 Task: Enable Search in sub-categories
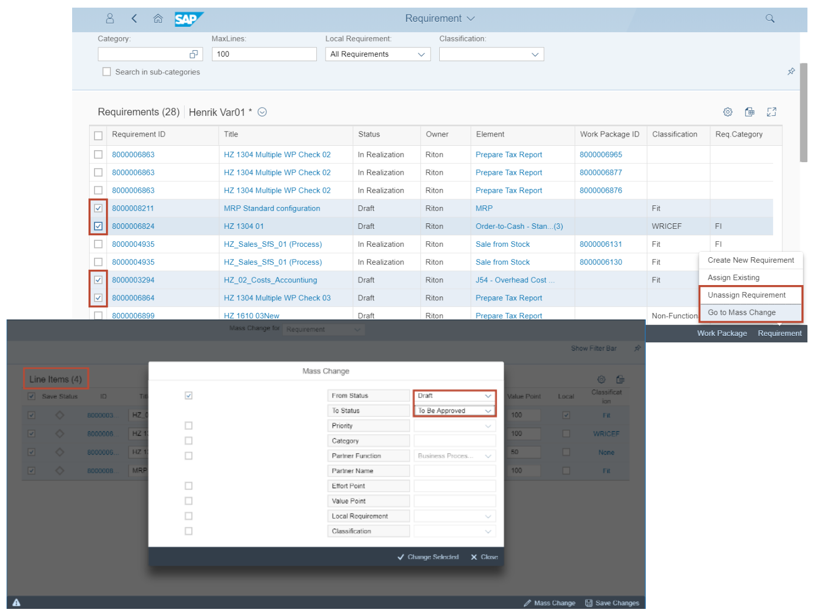pos(107,72)
